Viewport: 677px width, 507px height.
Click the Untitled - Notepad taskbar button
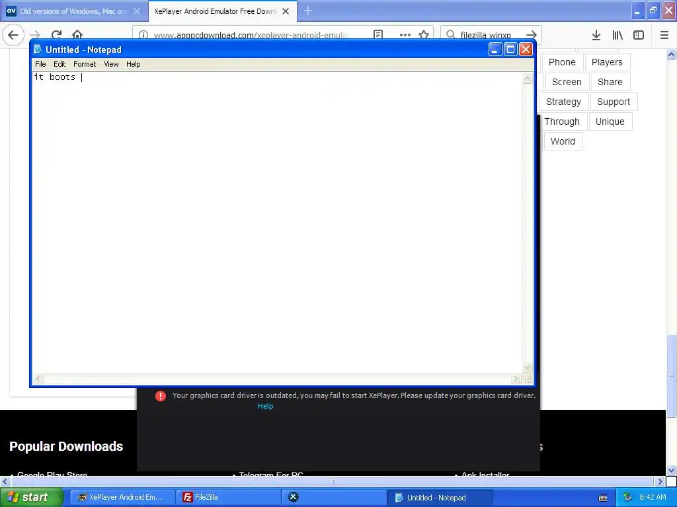click(440, 498)
